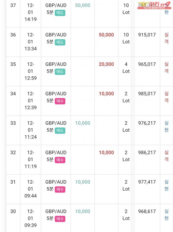This screenshot has width=173, height=232.
Task: Click the 매도 badge in row 36
Action: coord(60,42)
